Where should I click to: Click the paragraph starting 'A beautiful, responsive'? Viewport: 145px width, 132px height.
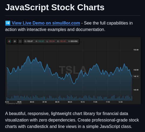tap(72, 120)
